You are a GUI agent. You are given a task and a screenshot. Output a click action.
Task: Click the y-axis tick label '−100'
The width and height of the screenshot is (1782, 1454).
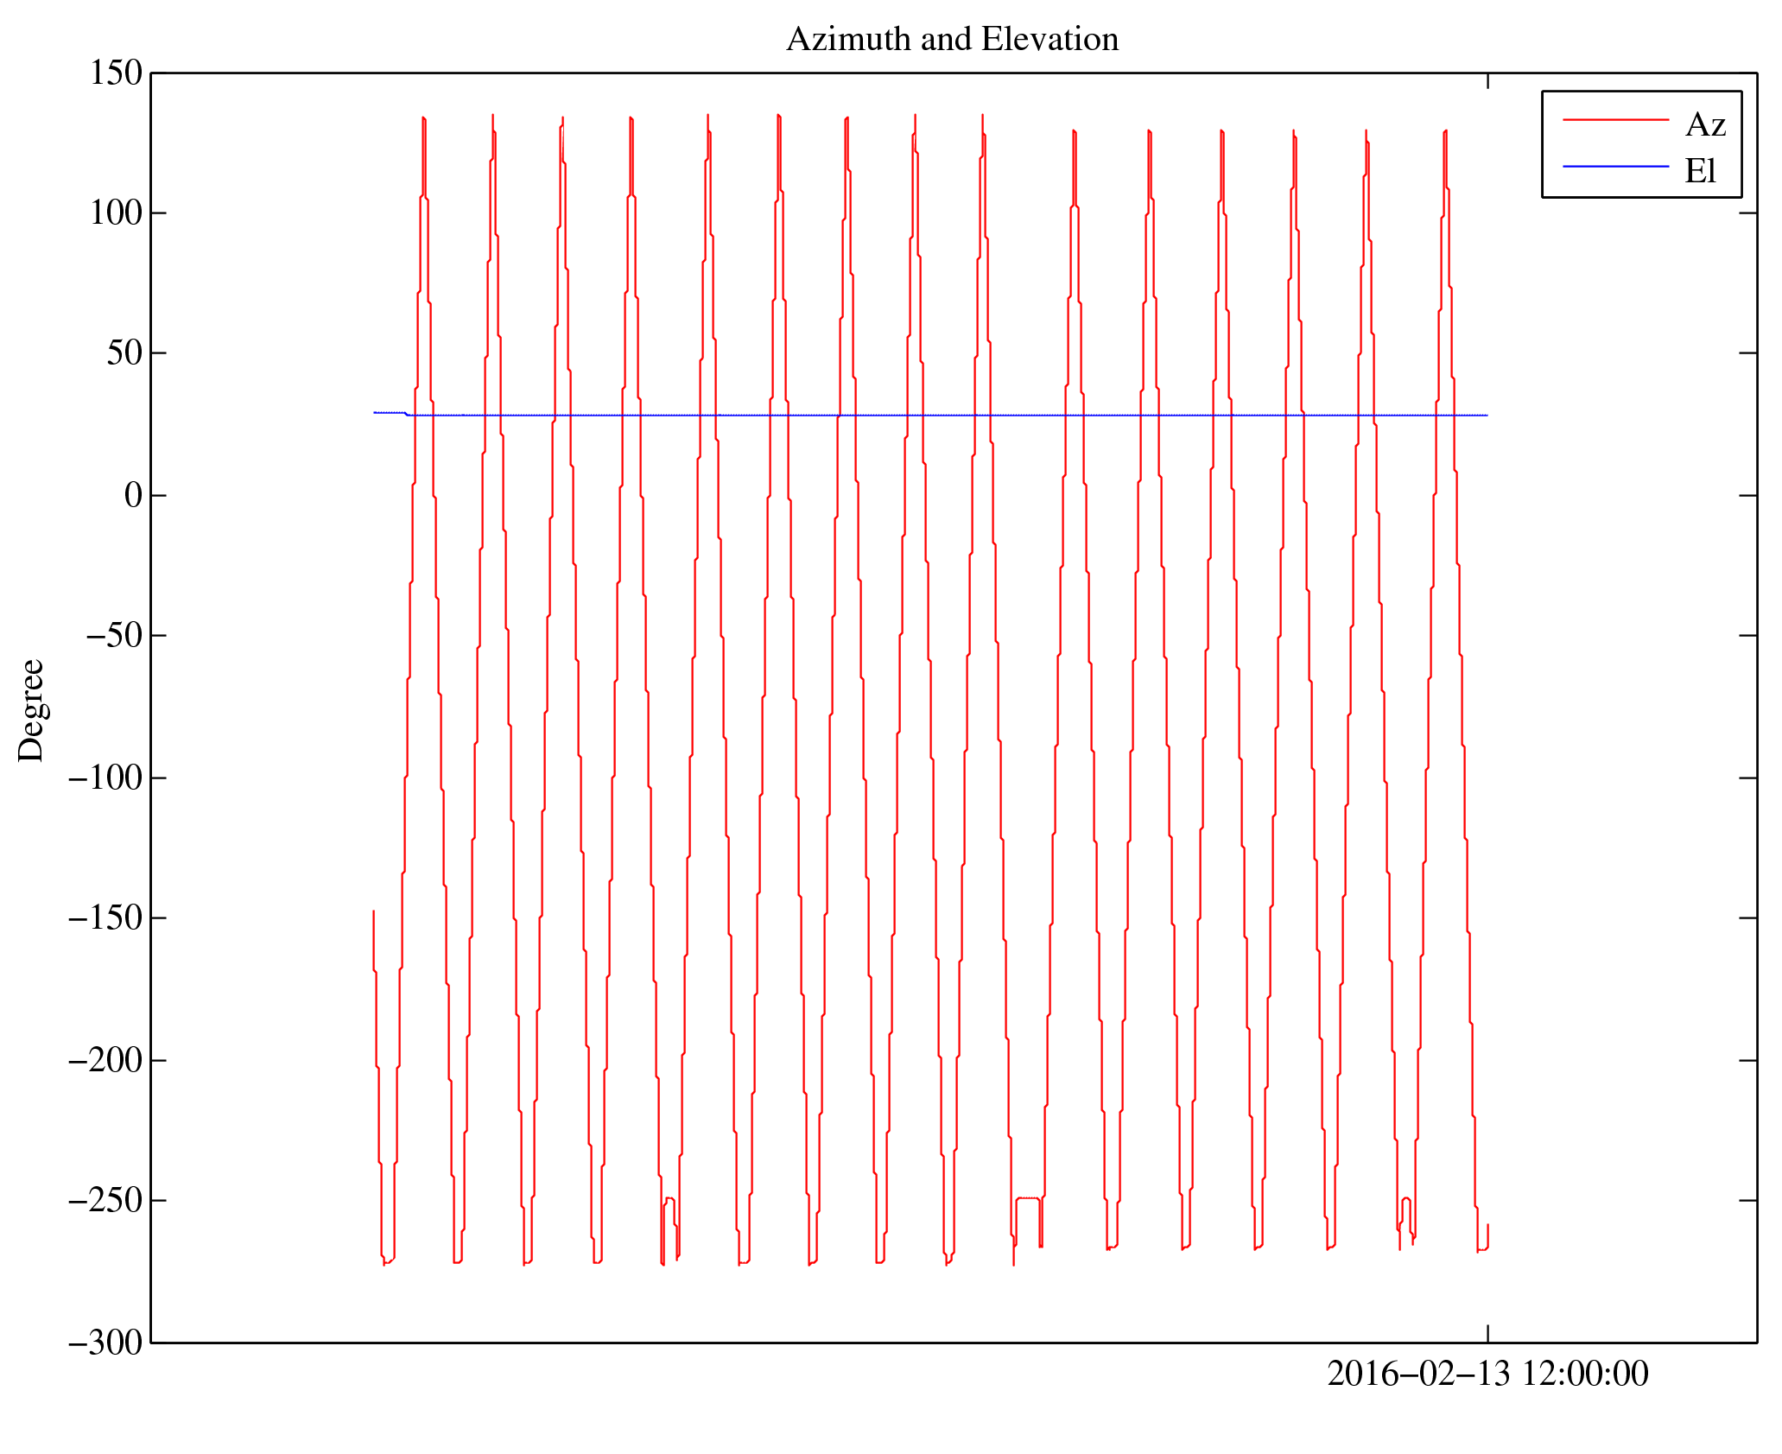pos(105,778)
